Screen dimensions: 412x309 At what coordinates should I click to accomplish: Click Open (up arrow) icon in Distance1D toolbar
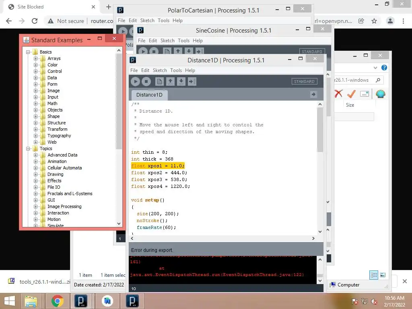(x=170, y=81)
